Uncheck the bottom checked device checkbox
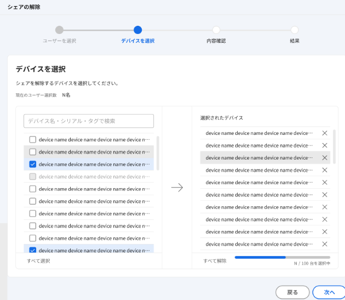Image resolution: width=345 pixels, height=300 pixels. [32, 251]
